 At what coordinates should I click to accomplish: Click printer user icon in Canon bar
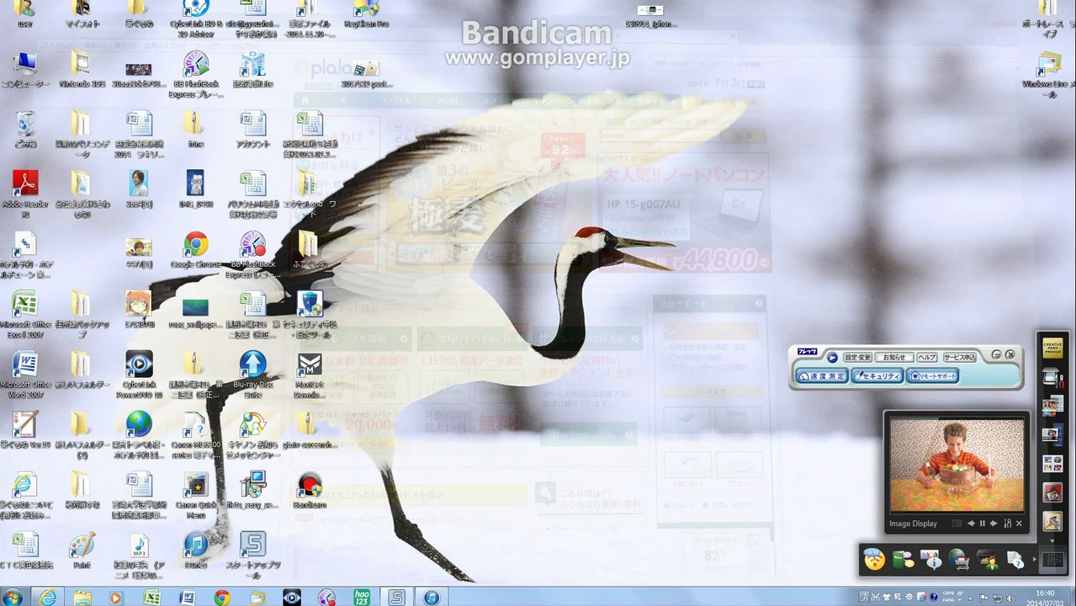(987, 559)
